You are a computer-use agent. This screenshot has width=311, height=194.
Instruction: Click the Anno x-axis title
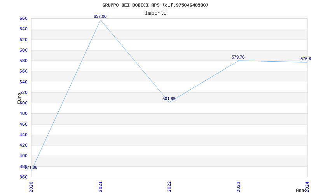[302, 190]
